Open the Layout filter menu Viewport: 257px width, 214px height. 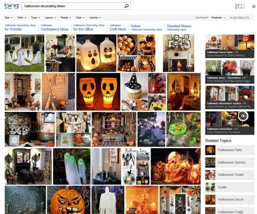[50, 17]
